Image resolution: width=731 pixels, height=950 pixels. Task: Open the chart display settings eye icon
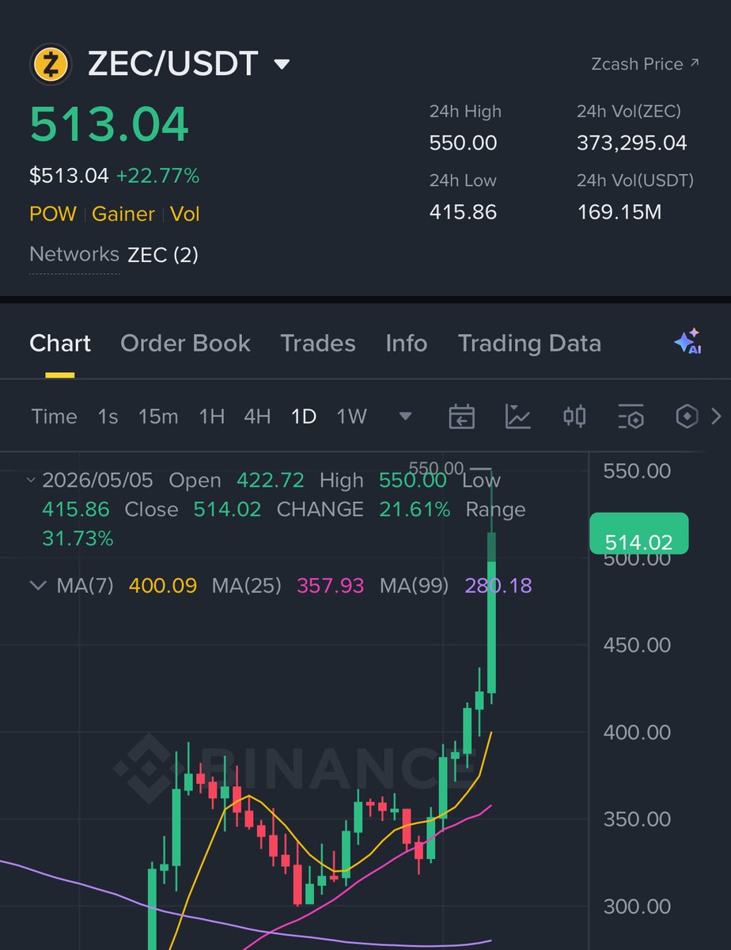pyautogui.click(x=631, y=416)
